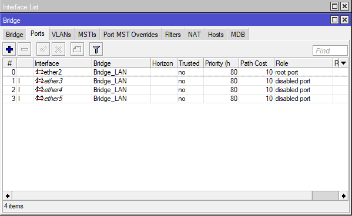Open the VLANs tab
The image size is (352, 216).
tap(61, 35)
